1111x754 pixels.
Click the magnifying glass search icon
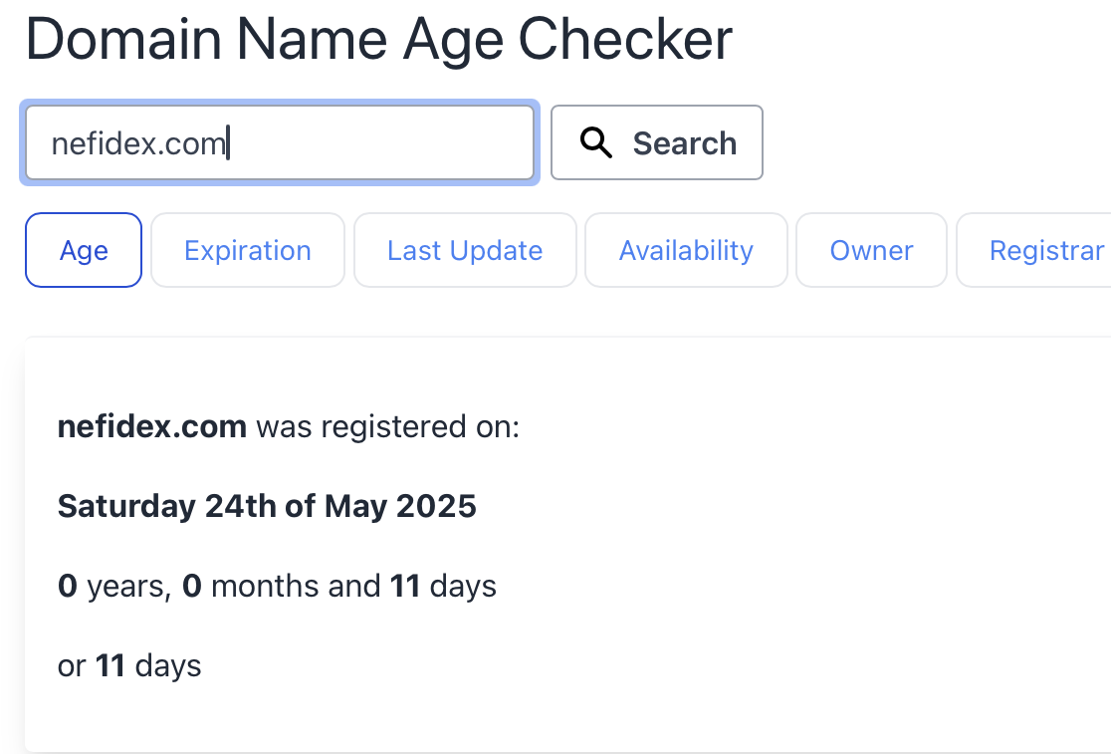point(596,142)
